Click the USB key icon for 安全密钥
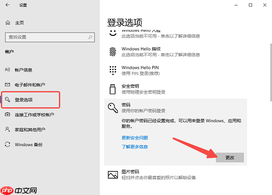 [x=112, y=89]
